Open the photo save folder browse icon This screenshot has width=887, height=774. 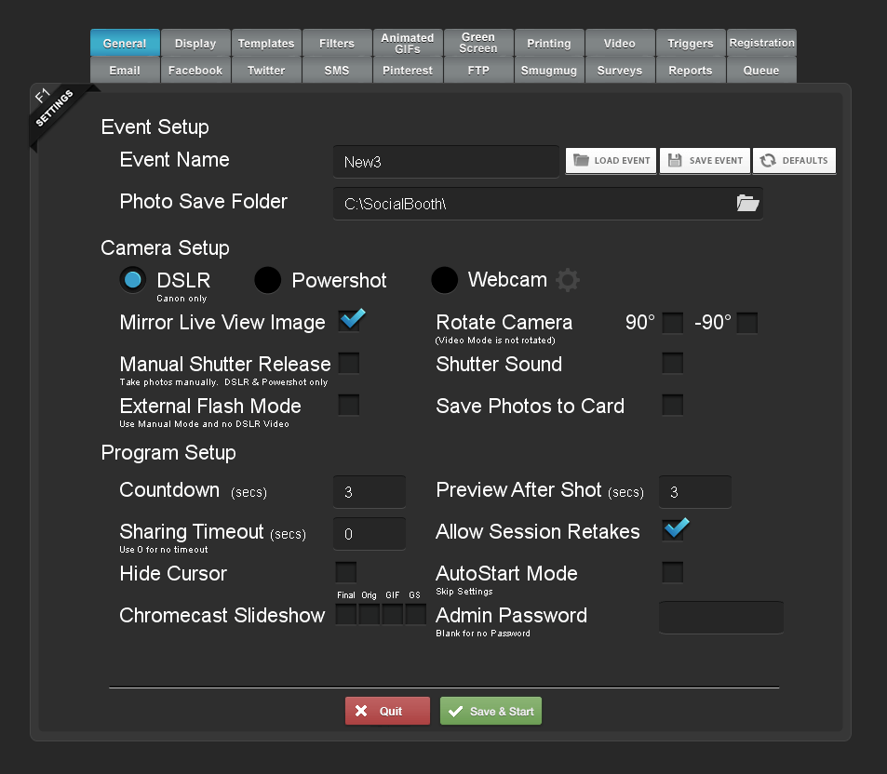[x=747, y=203]
